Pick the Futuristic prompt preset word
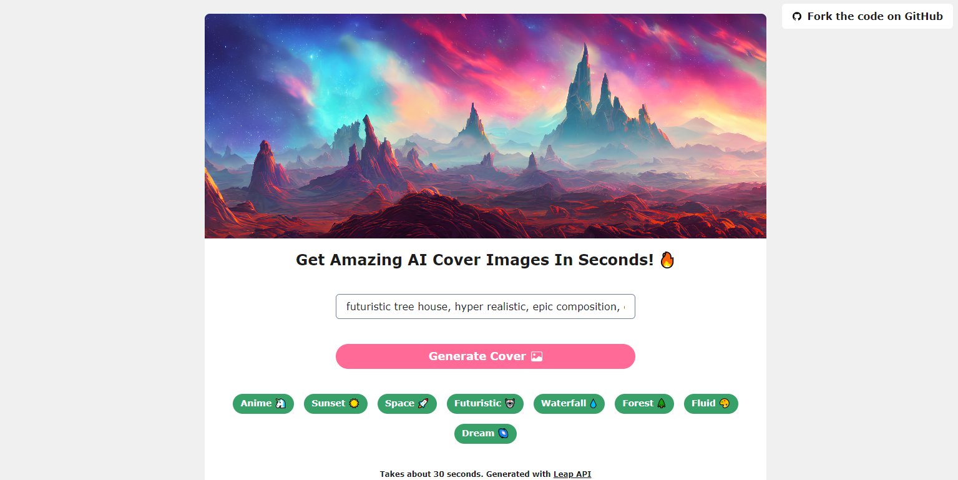Screen dimensions: 958x480 [x=477, y=403]
